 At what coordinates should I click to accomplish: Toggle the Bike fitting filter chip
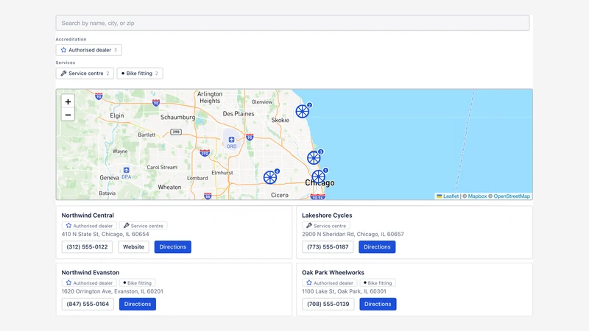tap(140, 73)
